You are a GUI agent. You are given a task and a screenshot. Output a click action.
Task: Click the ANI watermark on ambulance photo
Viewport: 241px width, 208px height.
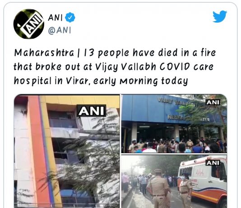[213, 163]
